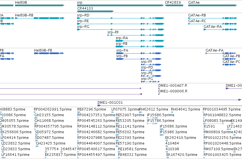
Task: Click EST RE19581.5prime
Action: (132, 149)
